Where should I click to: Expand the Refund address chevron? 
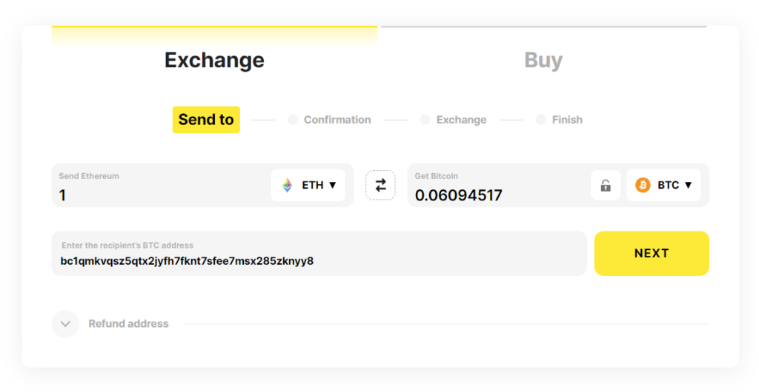[x=65, y=324]
